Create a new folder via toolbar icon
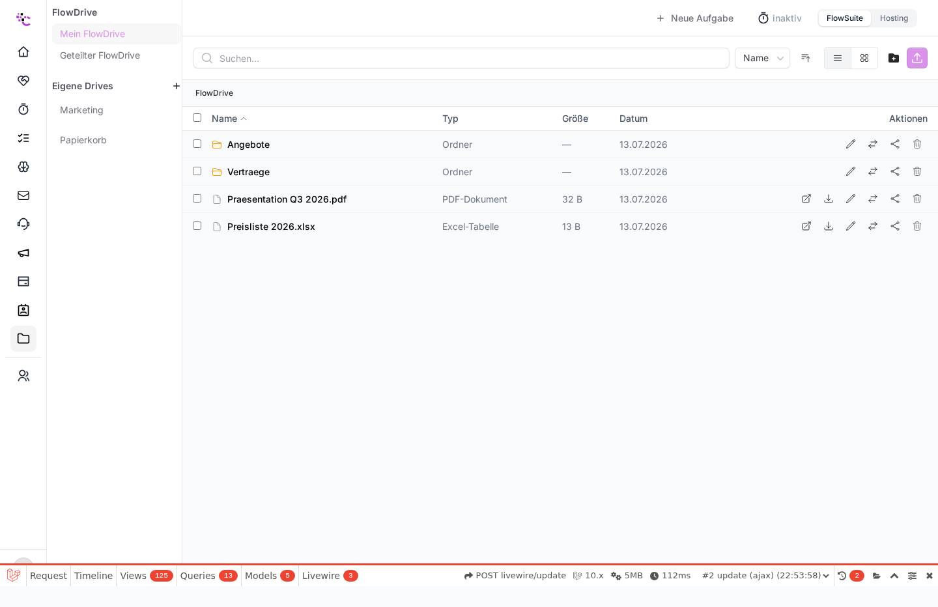The image size is (938, 607). coord(894,58)
